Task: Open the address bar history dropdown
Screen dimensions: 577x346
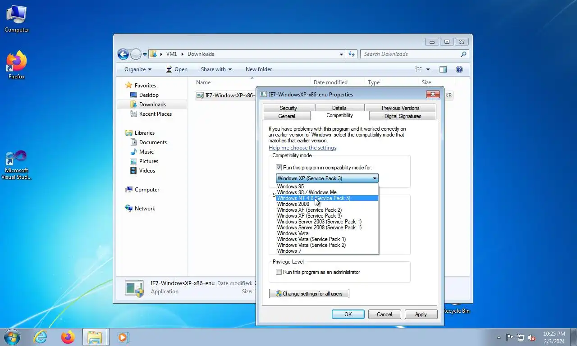Action: (341, 54)
